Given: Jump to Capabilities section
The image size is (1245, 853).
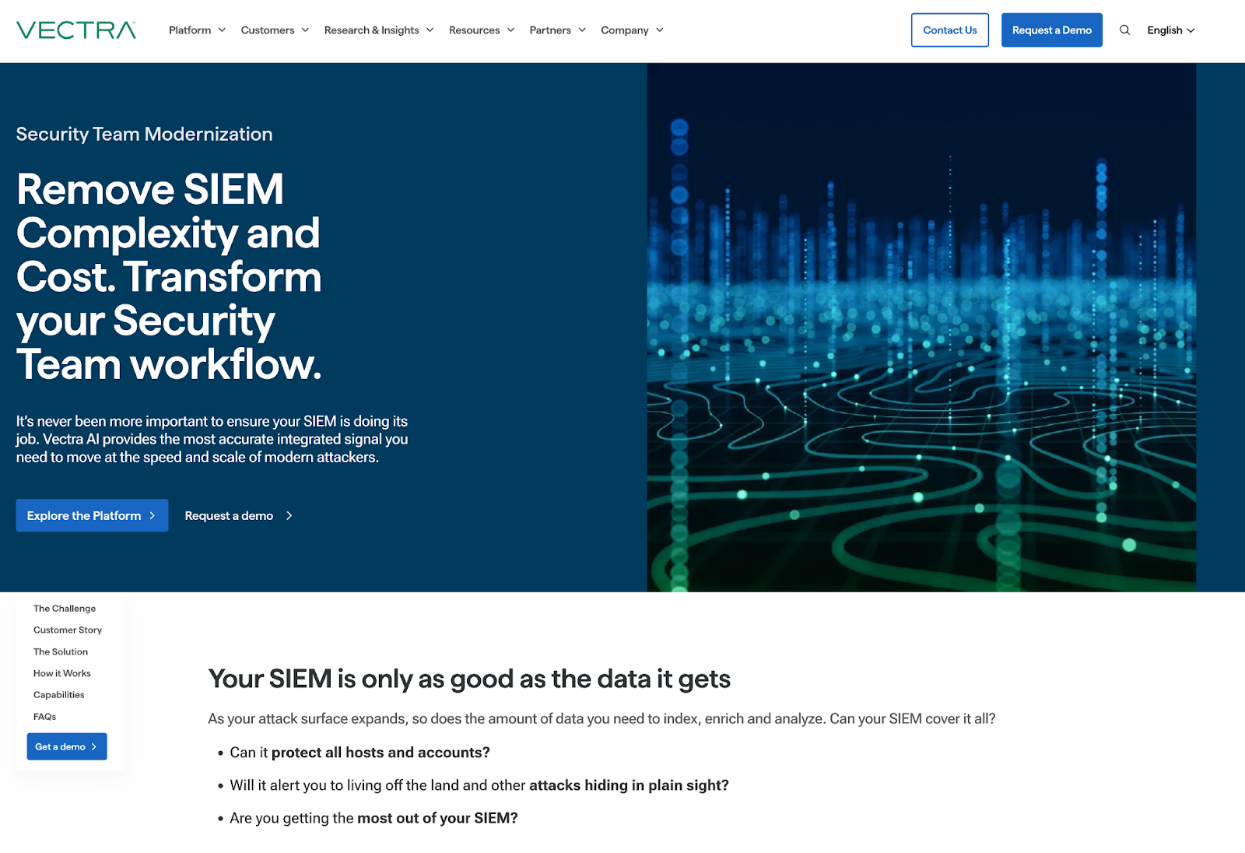Looking at the screenshot, I should pyautogui.click(x=59, y=695).
